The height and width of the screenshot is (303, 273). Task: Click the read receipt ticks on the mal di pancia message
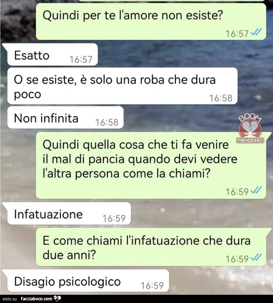coord(256,190)
